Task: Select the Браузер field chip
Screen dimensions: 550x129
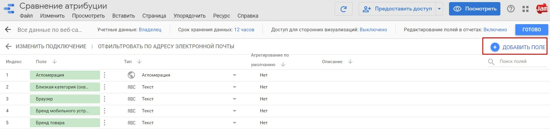Action: pyautogui.click(x=65, y=99)
